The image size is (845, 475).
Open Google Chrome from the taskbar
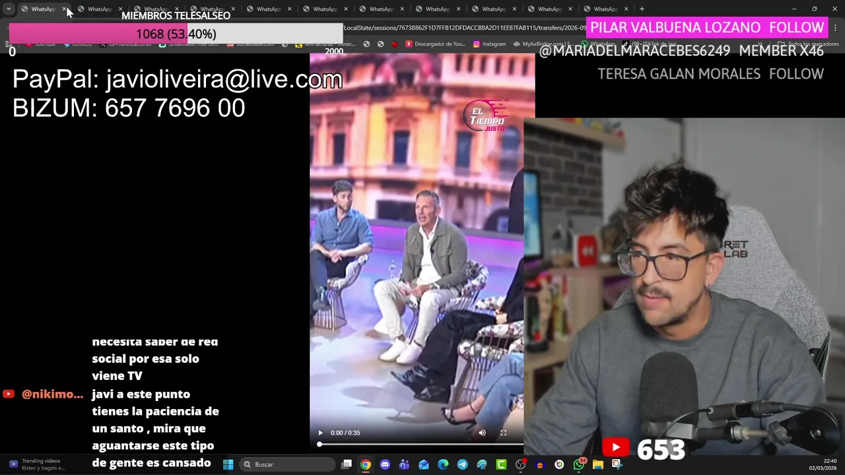pos(366,464)
